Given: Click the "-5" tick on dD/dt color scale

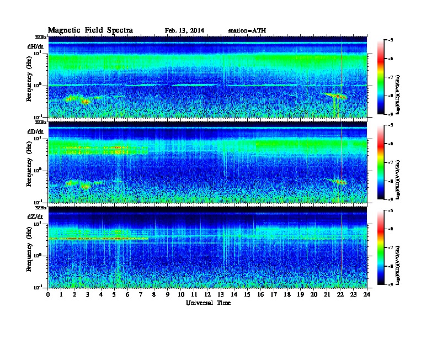Looking at the screenshot, I should tap(391, 125).
